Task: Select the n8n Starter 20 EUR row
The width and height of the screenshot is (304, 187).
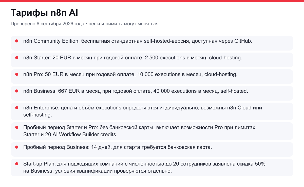Action: click(152, 60)
